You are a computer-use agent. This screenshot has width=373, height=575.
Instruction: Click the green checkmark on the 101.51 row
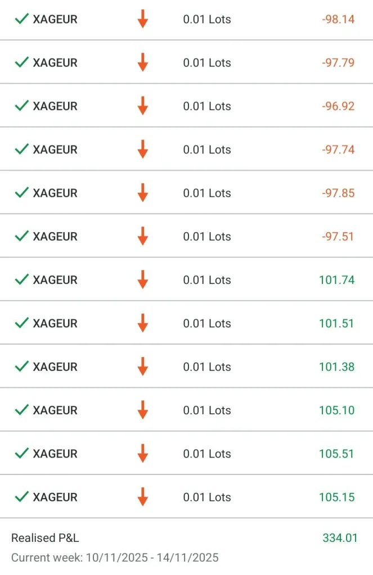tap(21, 323)
